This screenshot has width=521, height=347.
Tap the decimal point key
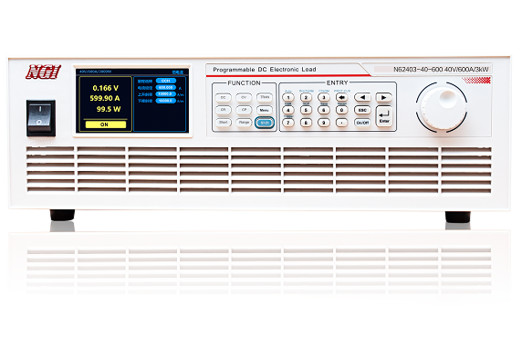click(342, 122)
